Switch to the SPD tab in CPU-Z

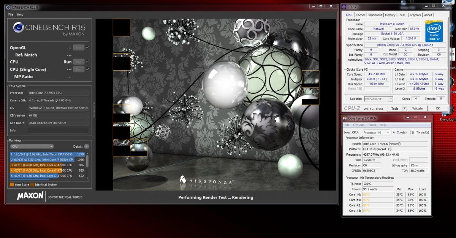point(402,15)
